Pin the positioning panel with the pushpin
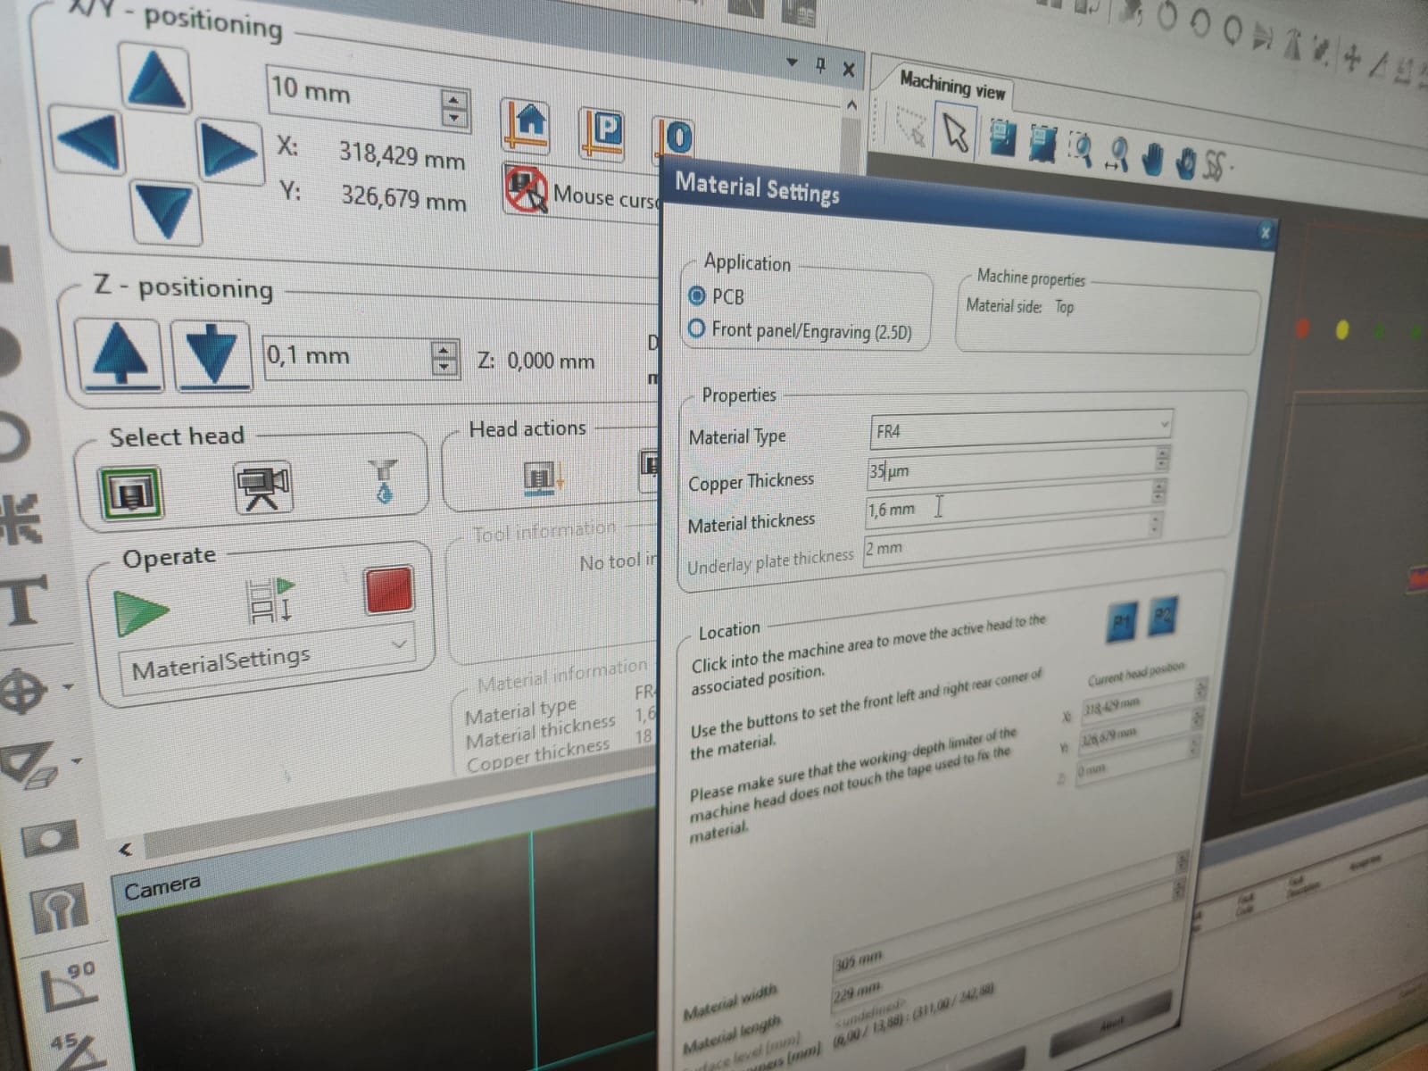 [821, 65]
